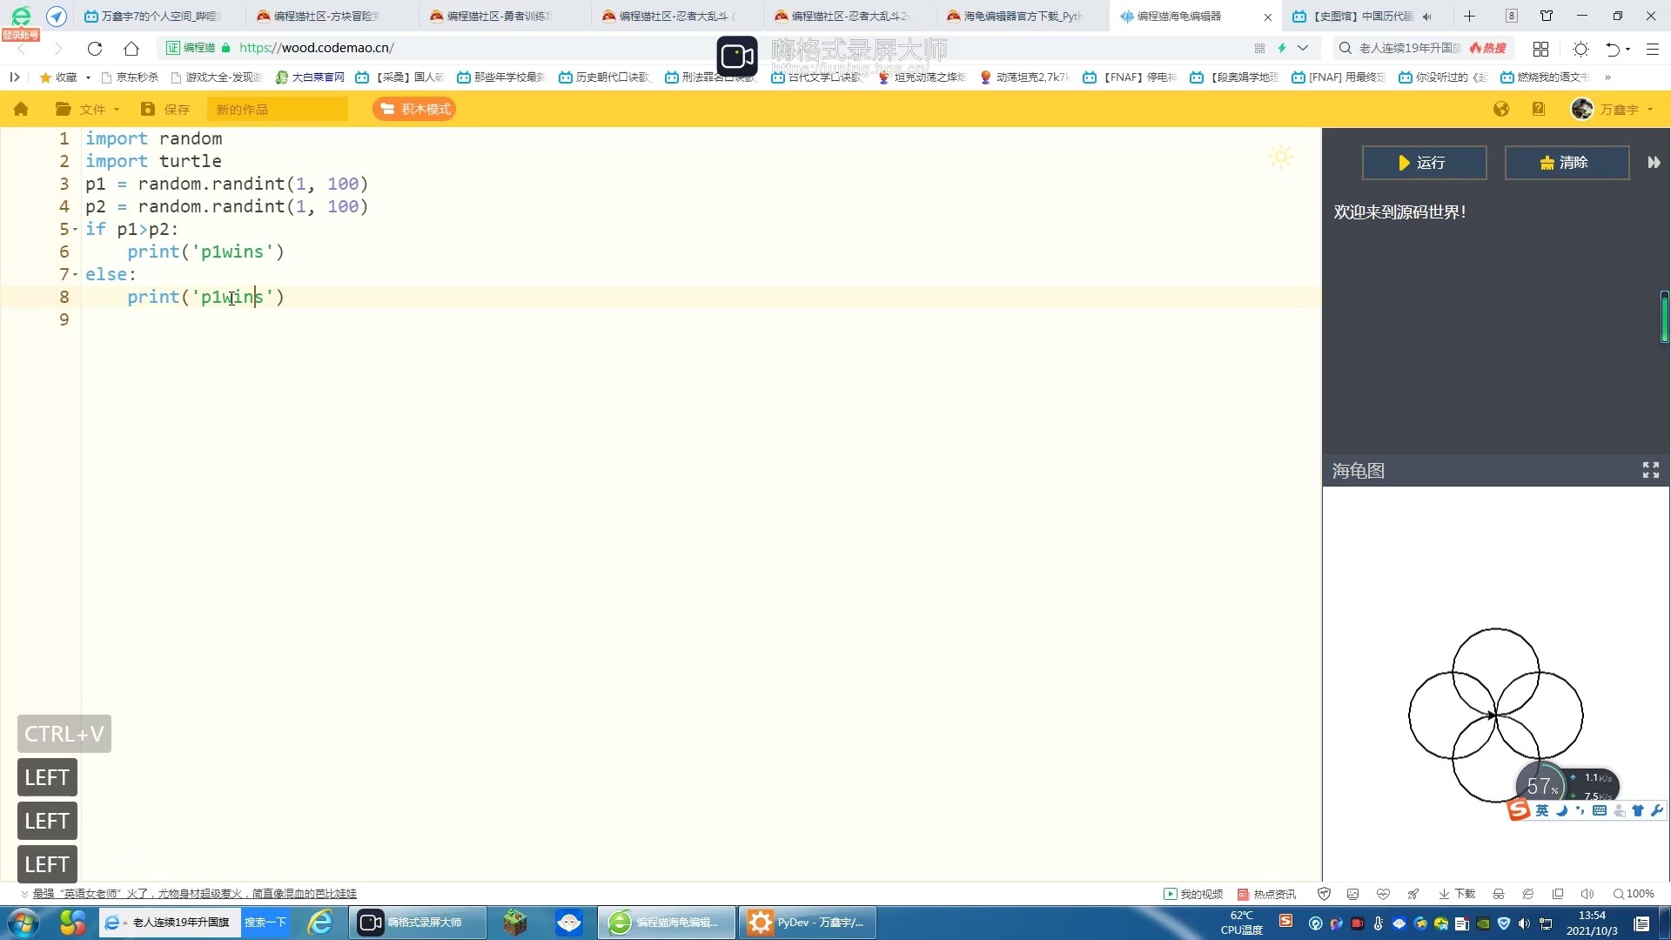The height and width of the screenshot is (940, 1671).
Task: Fold the else block on line 7
Action: click(x=76, y=275)
